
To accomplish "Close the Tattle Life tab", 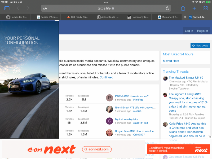I will (x=185, y=17).
